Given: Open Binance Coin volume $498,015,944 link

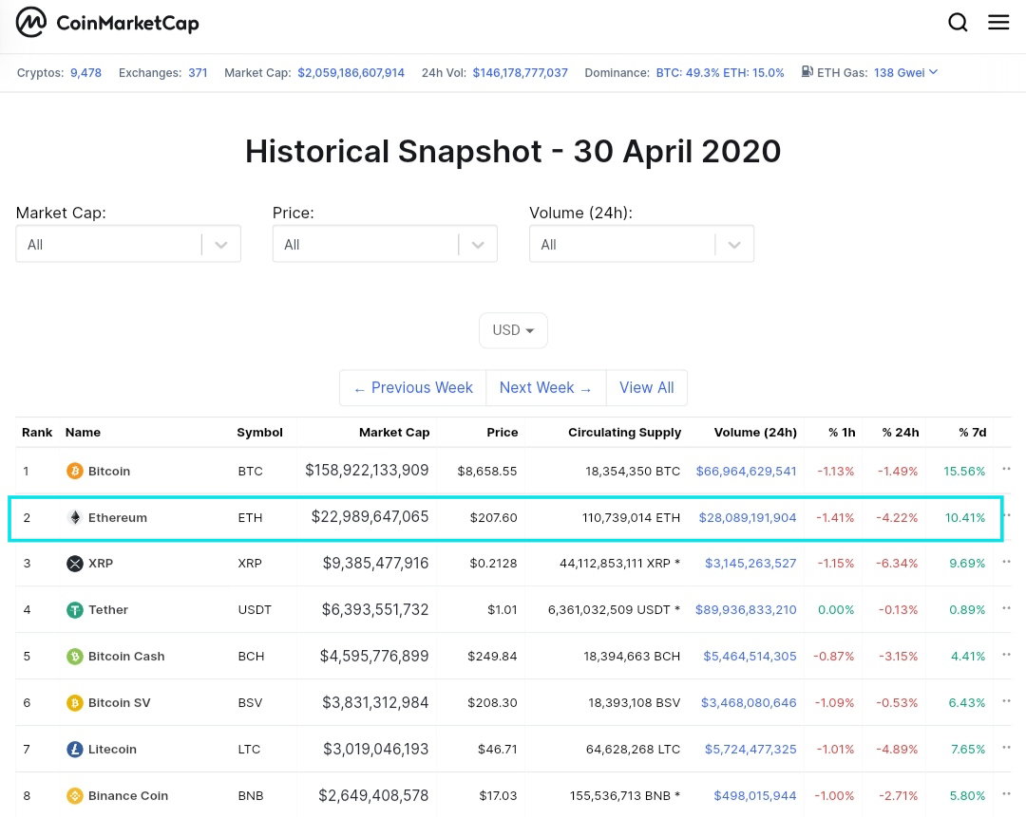Looking at the screenshot, I should tap(755, 795).
